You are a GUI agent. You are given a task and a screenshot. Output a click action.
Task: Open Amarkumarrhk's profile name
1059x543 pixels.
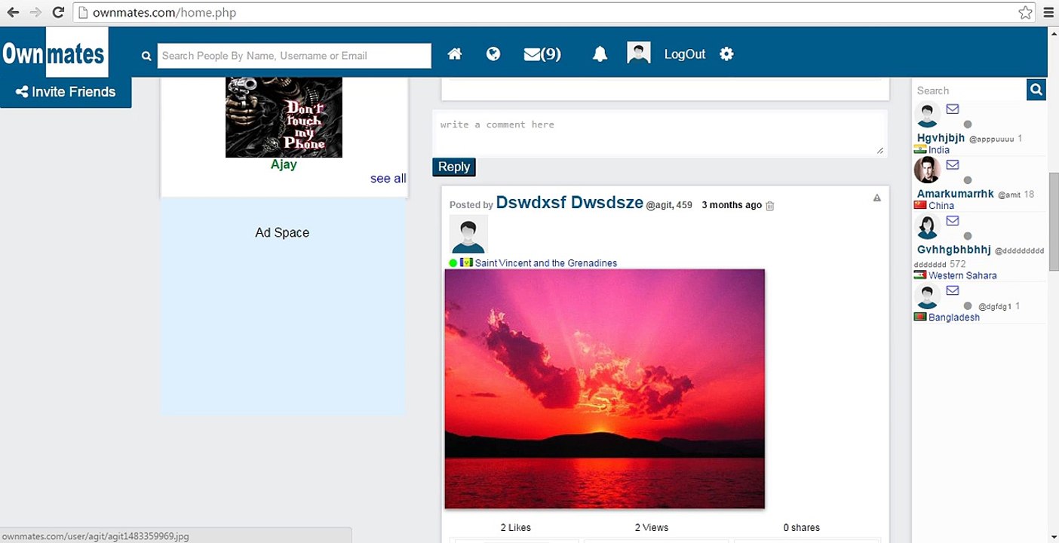[956, 194]
